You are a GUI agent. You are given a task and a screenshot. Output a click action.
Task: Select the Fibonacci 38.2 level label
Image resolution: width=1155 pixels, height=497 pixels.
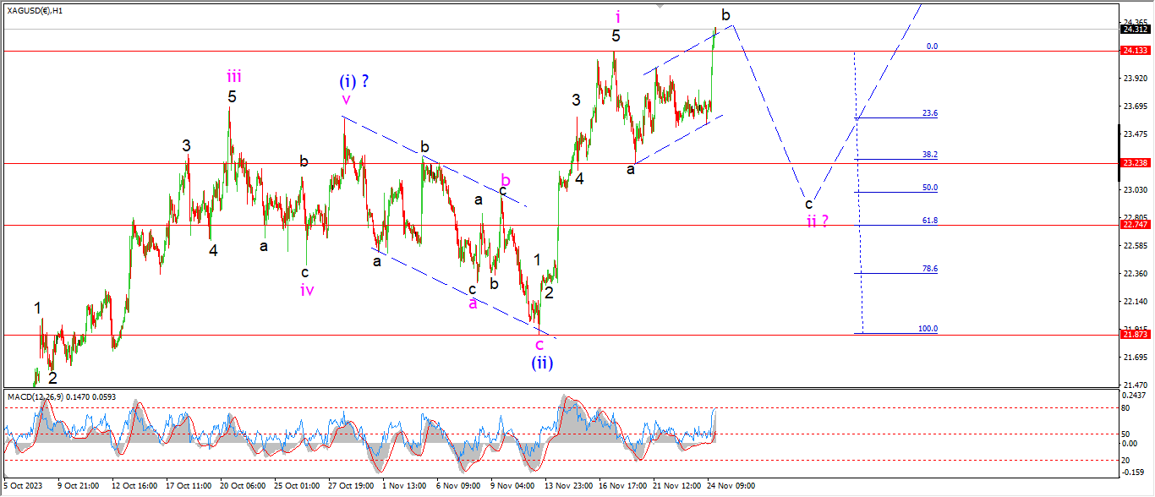[929, 155]
